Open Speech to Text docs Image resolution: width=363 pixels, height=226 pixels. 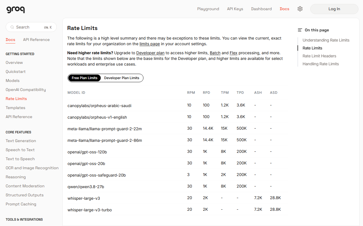(x=20, y=150)
